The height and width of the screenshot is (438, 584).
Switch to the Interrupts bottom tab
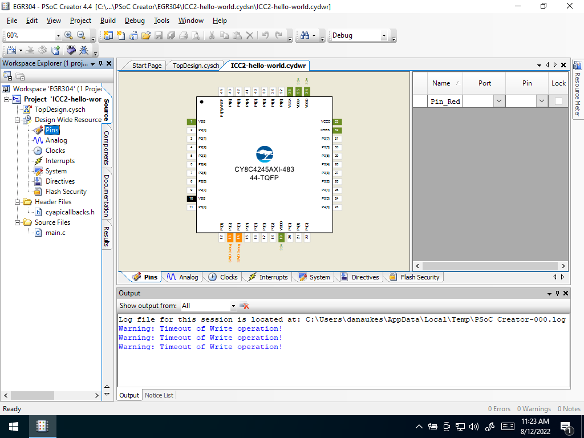(268, 277)
